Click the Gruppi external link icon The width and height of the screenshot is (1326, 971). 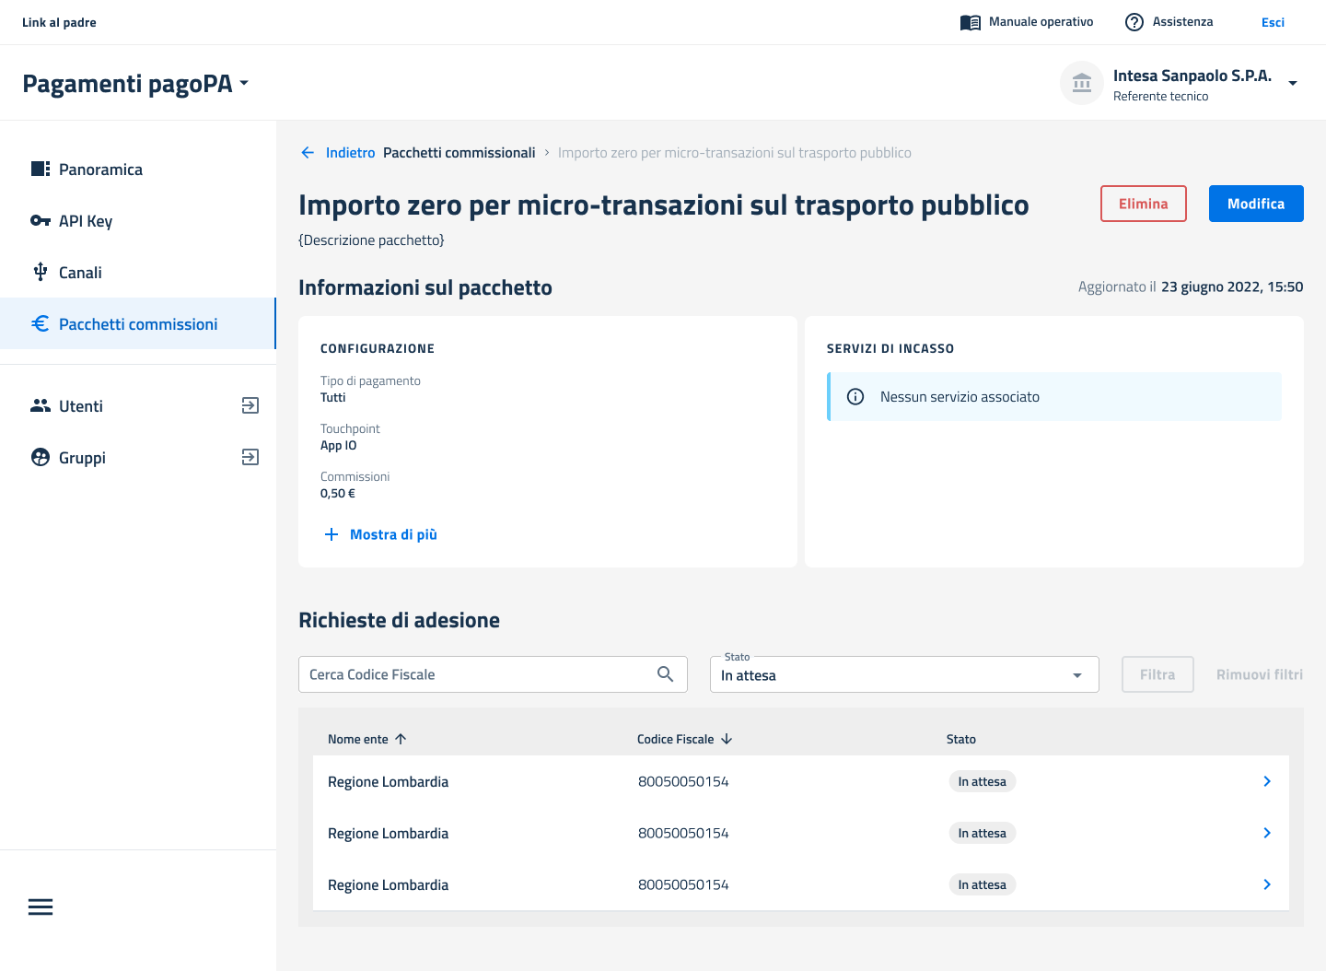pyautogui.click(x=250, y=457)
